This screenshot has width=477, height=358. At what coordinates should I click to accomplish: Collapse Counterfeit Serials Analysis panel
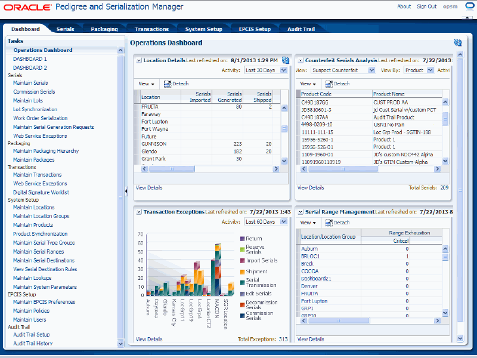(x=301, y=61)
